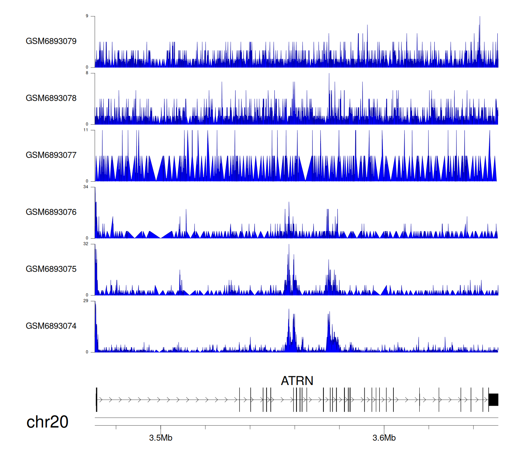Select the GSM6893074 track label

pos(51,326)
